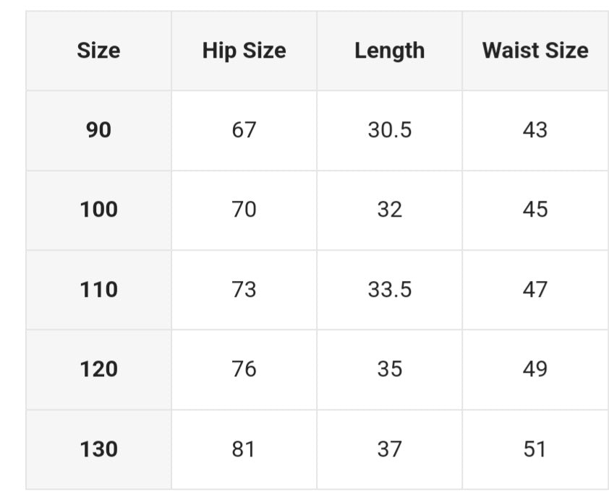The image size is (609, 497).
Task: Select hip size value 70
Action: [x=244, y=209]
